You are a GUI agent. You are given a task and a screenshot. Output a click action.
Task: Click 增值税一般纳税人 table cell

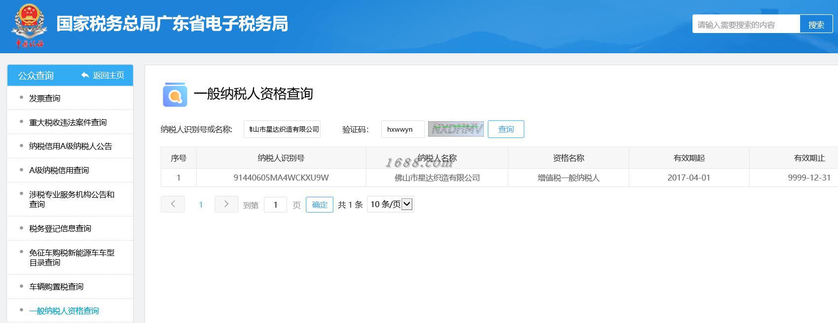coord(569,178)
